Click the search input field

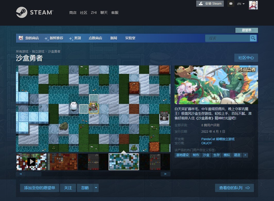pos(228,38)
